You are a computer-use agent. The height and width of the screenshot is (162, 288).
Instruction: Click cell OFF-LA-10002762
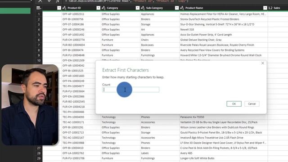coord(73,153)
